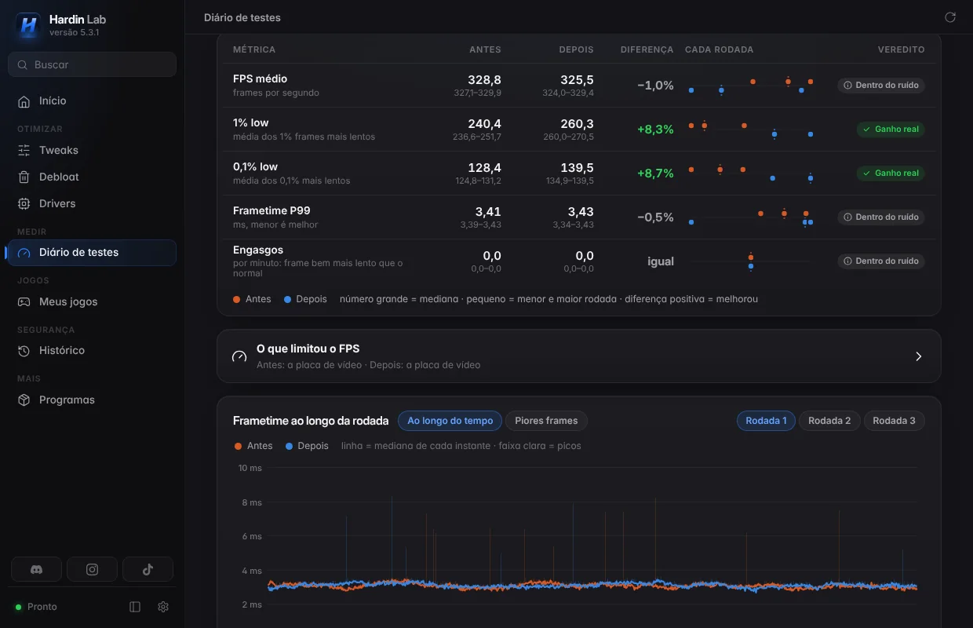Click the Hardin Lab logo
This screenshot has height=628, width=973.
tap(28, 25)
